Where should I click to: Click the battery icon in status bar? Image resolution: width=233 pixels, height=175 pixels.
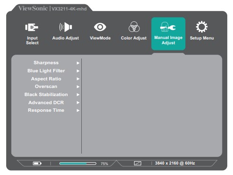pos(37,163)
